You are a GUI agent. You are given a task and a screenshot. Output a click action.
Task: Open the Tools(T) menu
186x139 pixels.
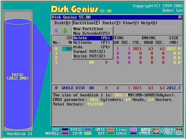[x=111, y=23]
